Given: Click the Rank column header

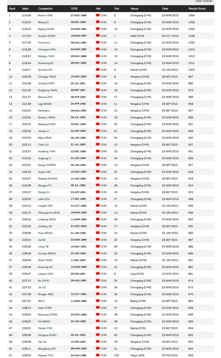Looking at the screenshot, I should click(x=12, y=8).
